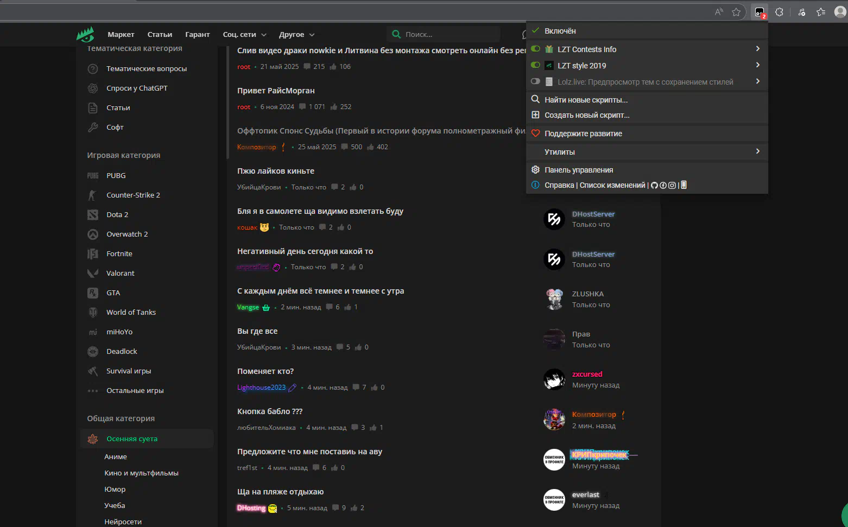848x527 pixels.
Task: Click the GitHub icon in Tampermonkey menu
Action: point(654,186)
